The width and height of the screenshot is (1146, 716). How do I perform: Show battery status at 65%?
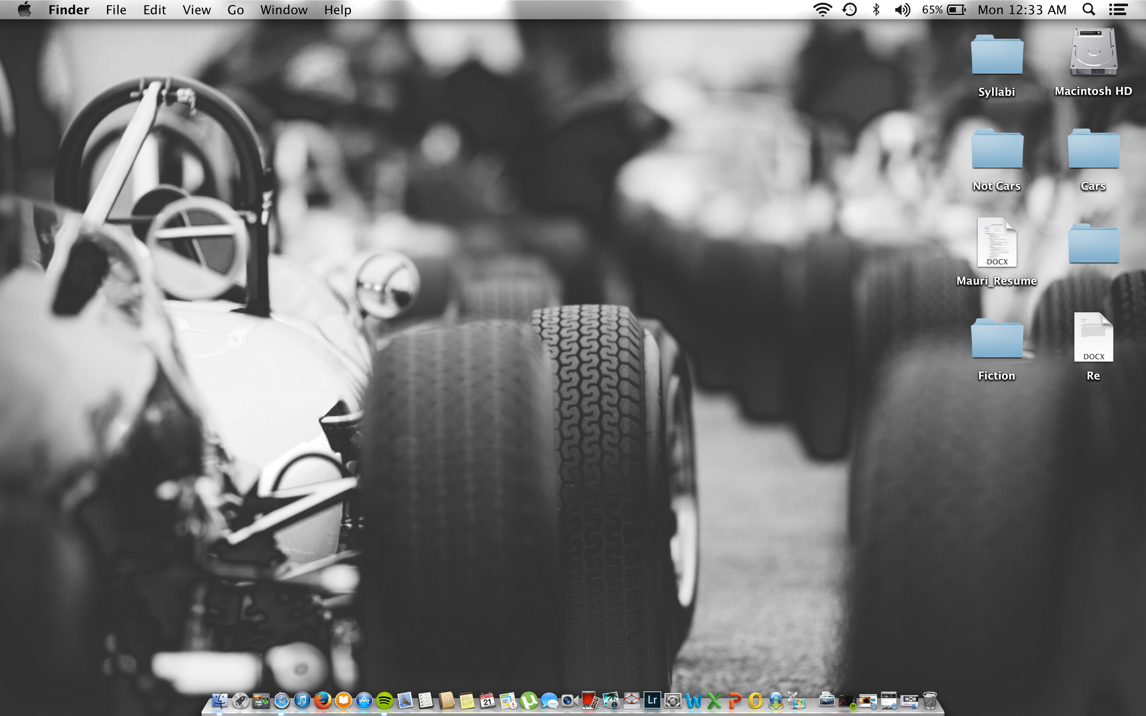pos(944,9)
